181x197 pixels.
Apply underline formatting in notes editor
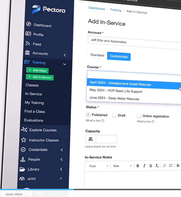(x=151, y=165)
